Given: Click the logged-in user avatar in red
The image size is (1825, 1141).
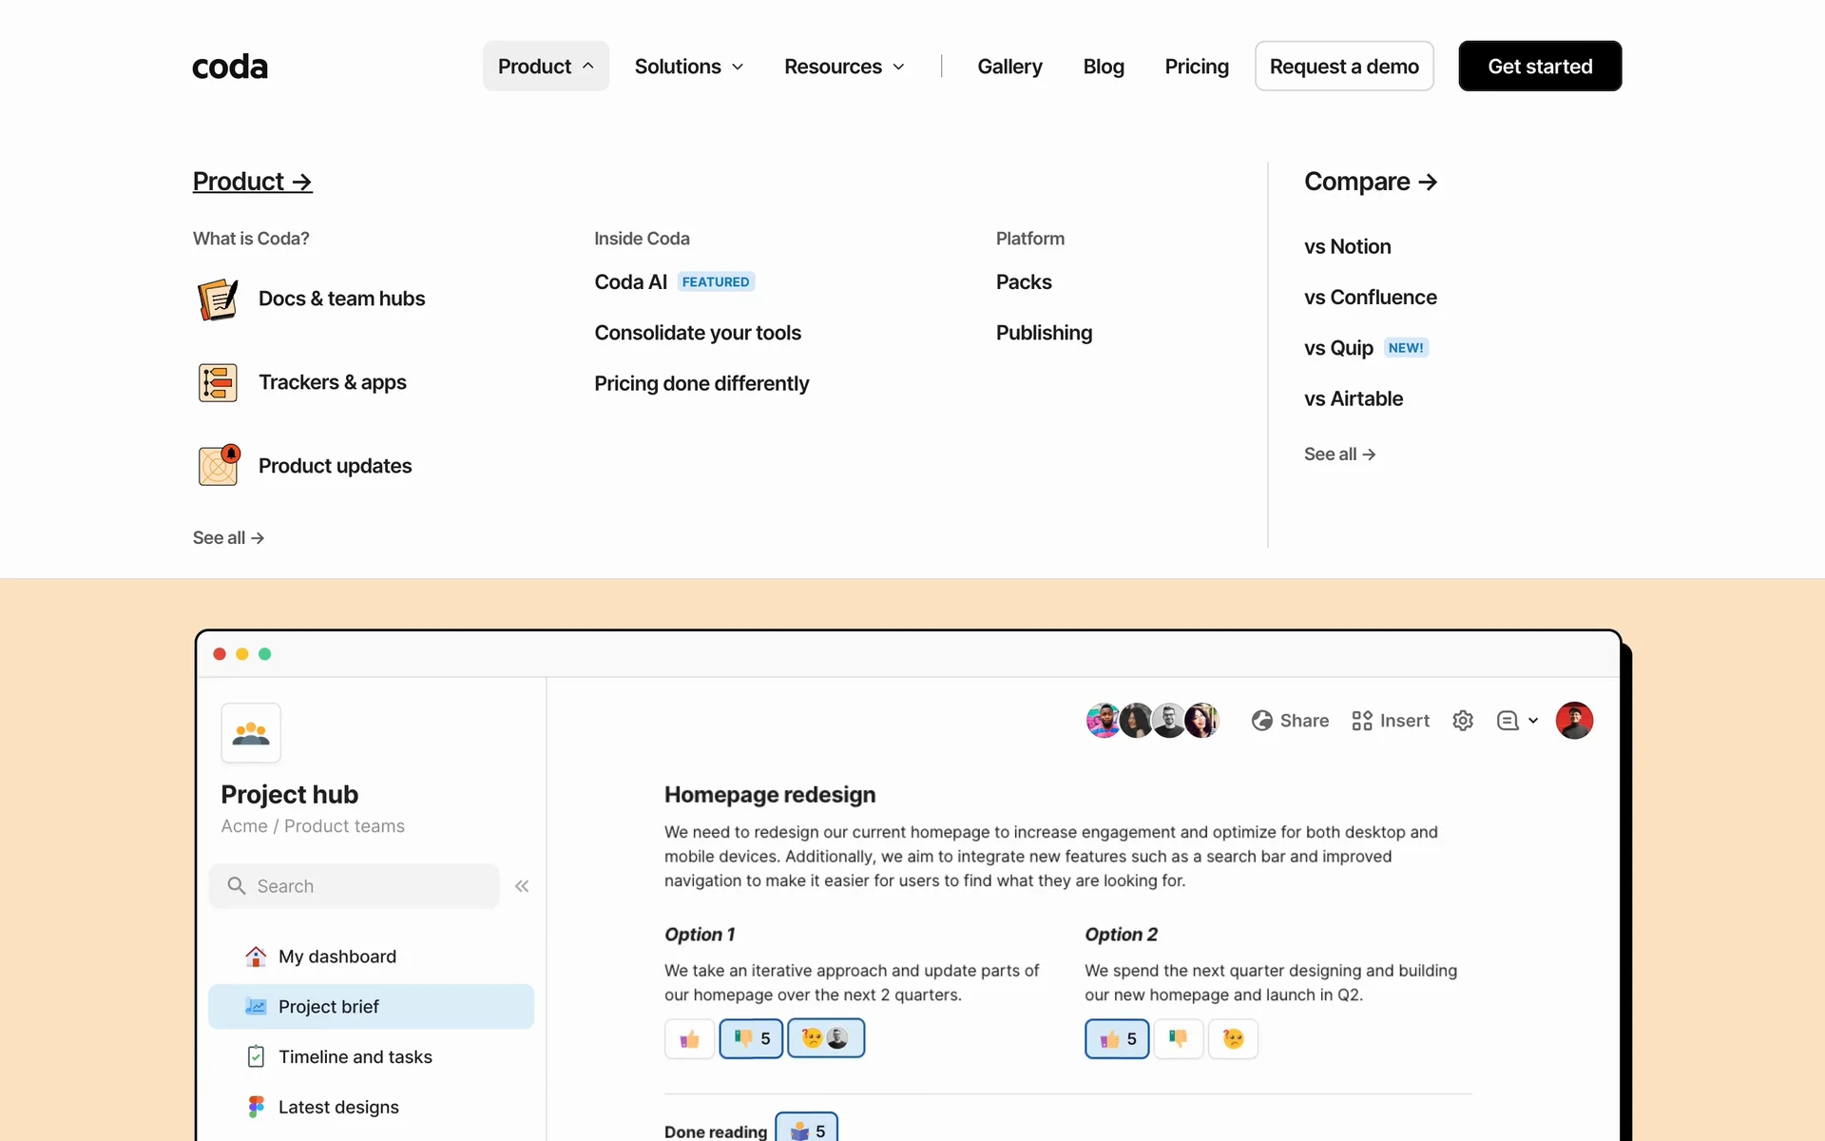Looking at the screenshot, I should pyautogui.click(x=1574, y=721).
